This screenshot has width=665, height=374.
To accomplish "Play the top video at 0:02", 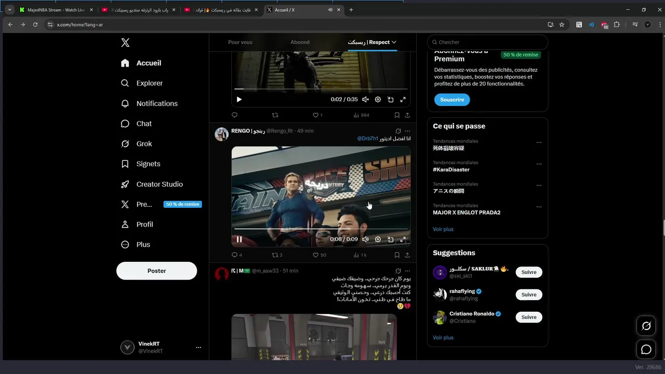I will tap(239, 99).
